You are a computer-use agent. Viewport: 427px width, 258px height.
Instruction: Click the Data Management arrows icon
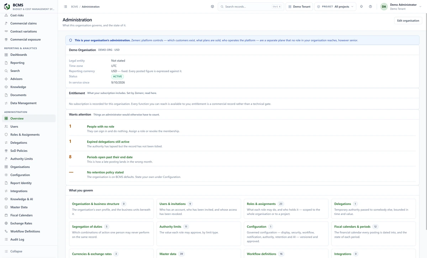click(6, 103)
